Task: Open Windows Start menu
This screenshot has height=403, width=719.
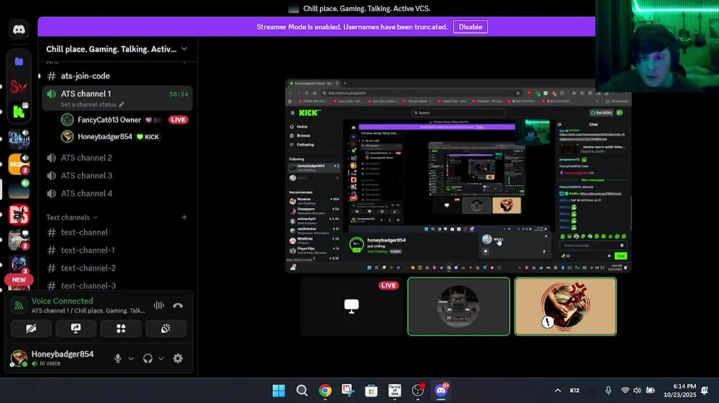Action: point(278,391)
